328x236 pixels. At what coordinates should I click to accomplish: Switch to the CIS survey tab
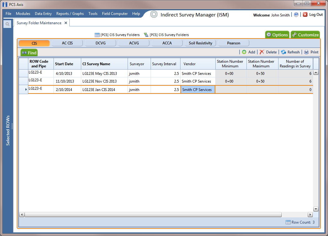pyautogui.click(x=34, y=43)
